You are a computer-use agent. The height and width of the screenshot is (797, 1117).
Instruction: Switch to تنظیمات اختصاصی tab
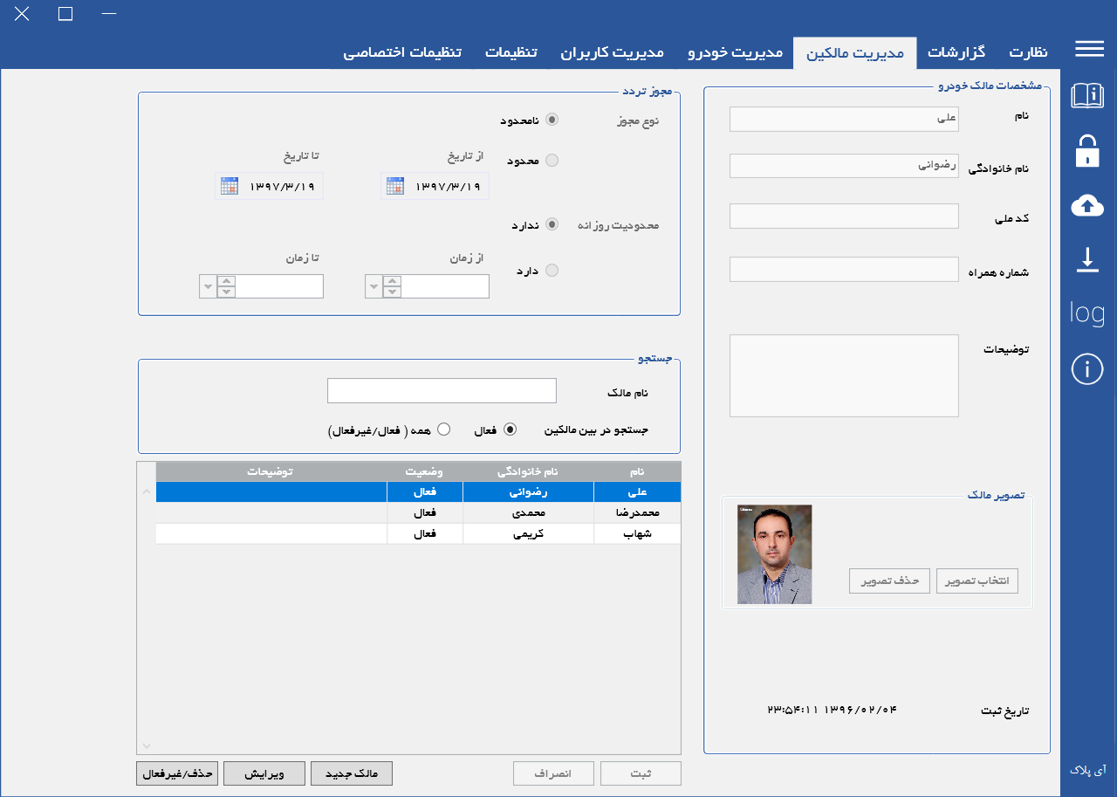402,52
